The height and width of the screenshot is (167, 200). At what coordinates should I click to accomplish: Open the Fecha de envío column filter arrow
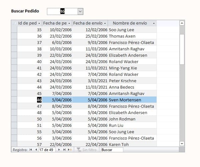[105, 23]
